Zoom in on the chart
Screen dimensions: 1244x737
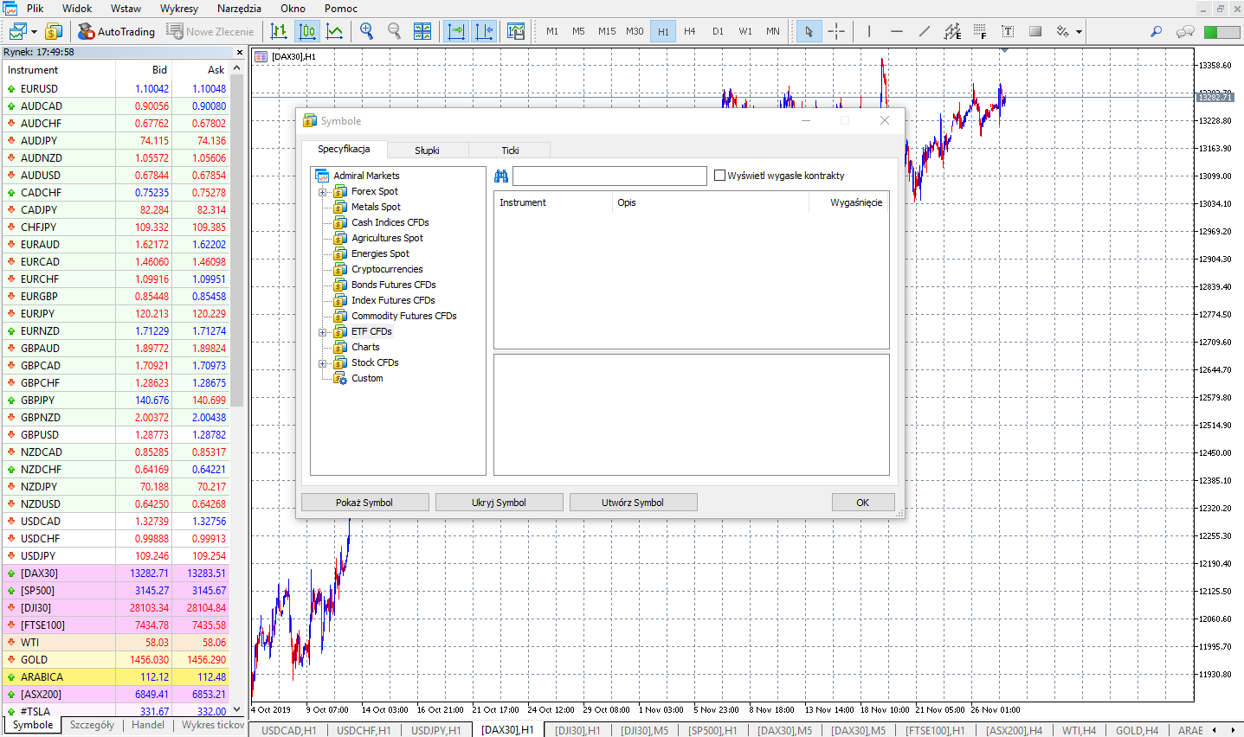pyautogui.click(x=366, y=31)
